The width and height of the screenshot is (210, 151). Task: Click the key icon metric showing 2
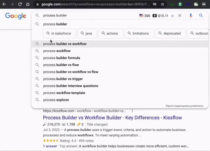pyautogui.click(x=80, y=124)
